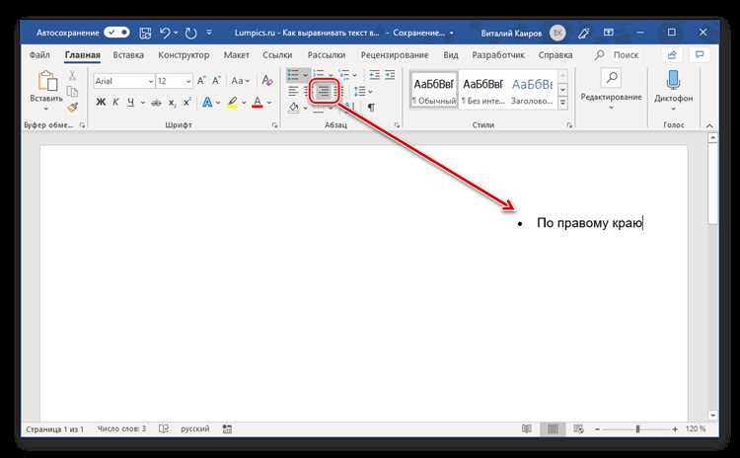This screenshot has height=458, width=740.
Task: Click the macro recording status icon
Action: click(x=228, y=428)
